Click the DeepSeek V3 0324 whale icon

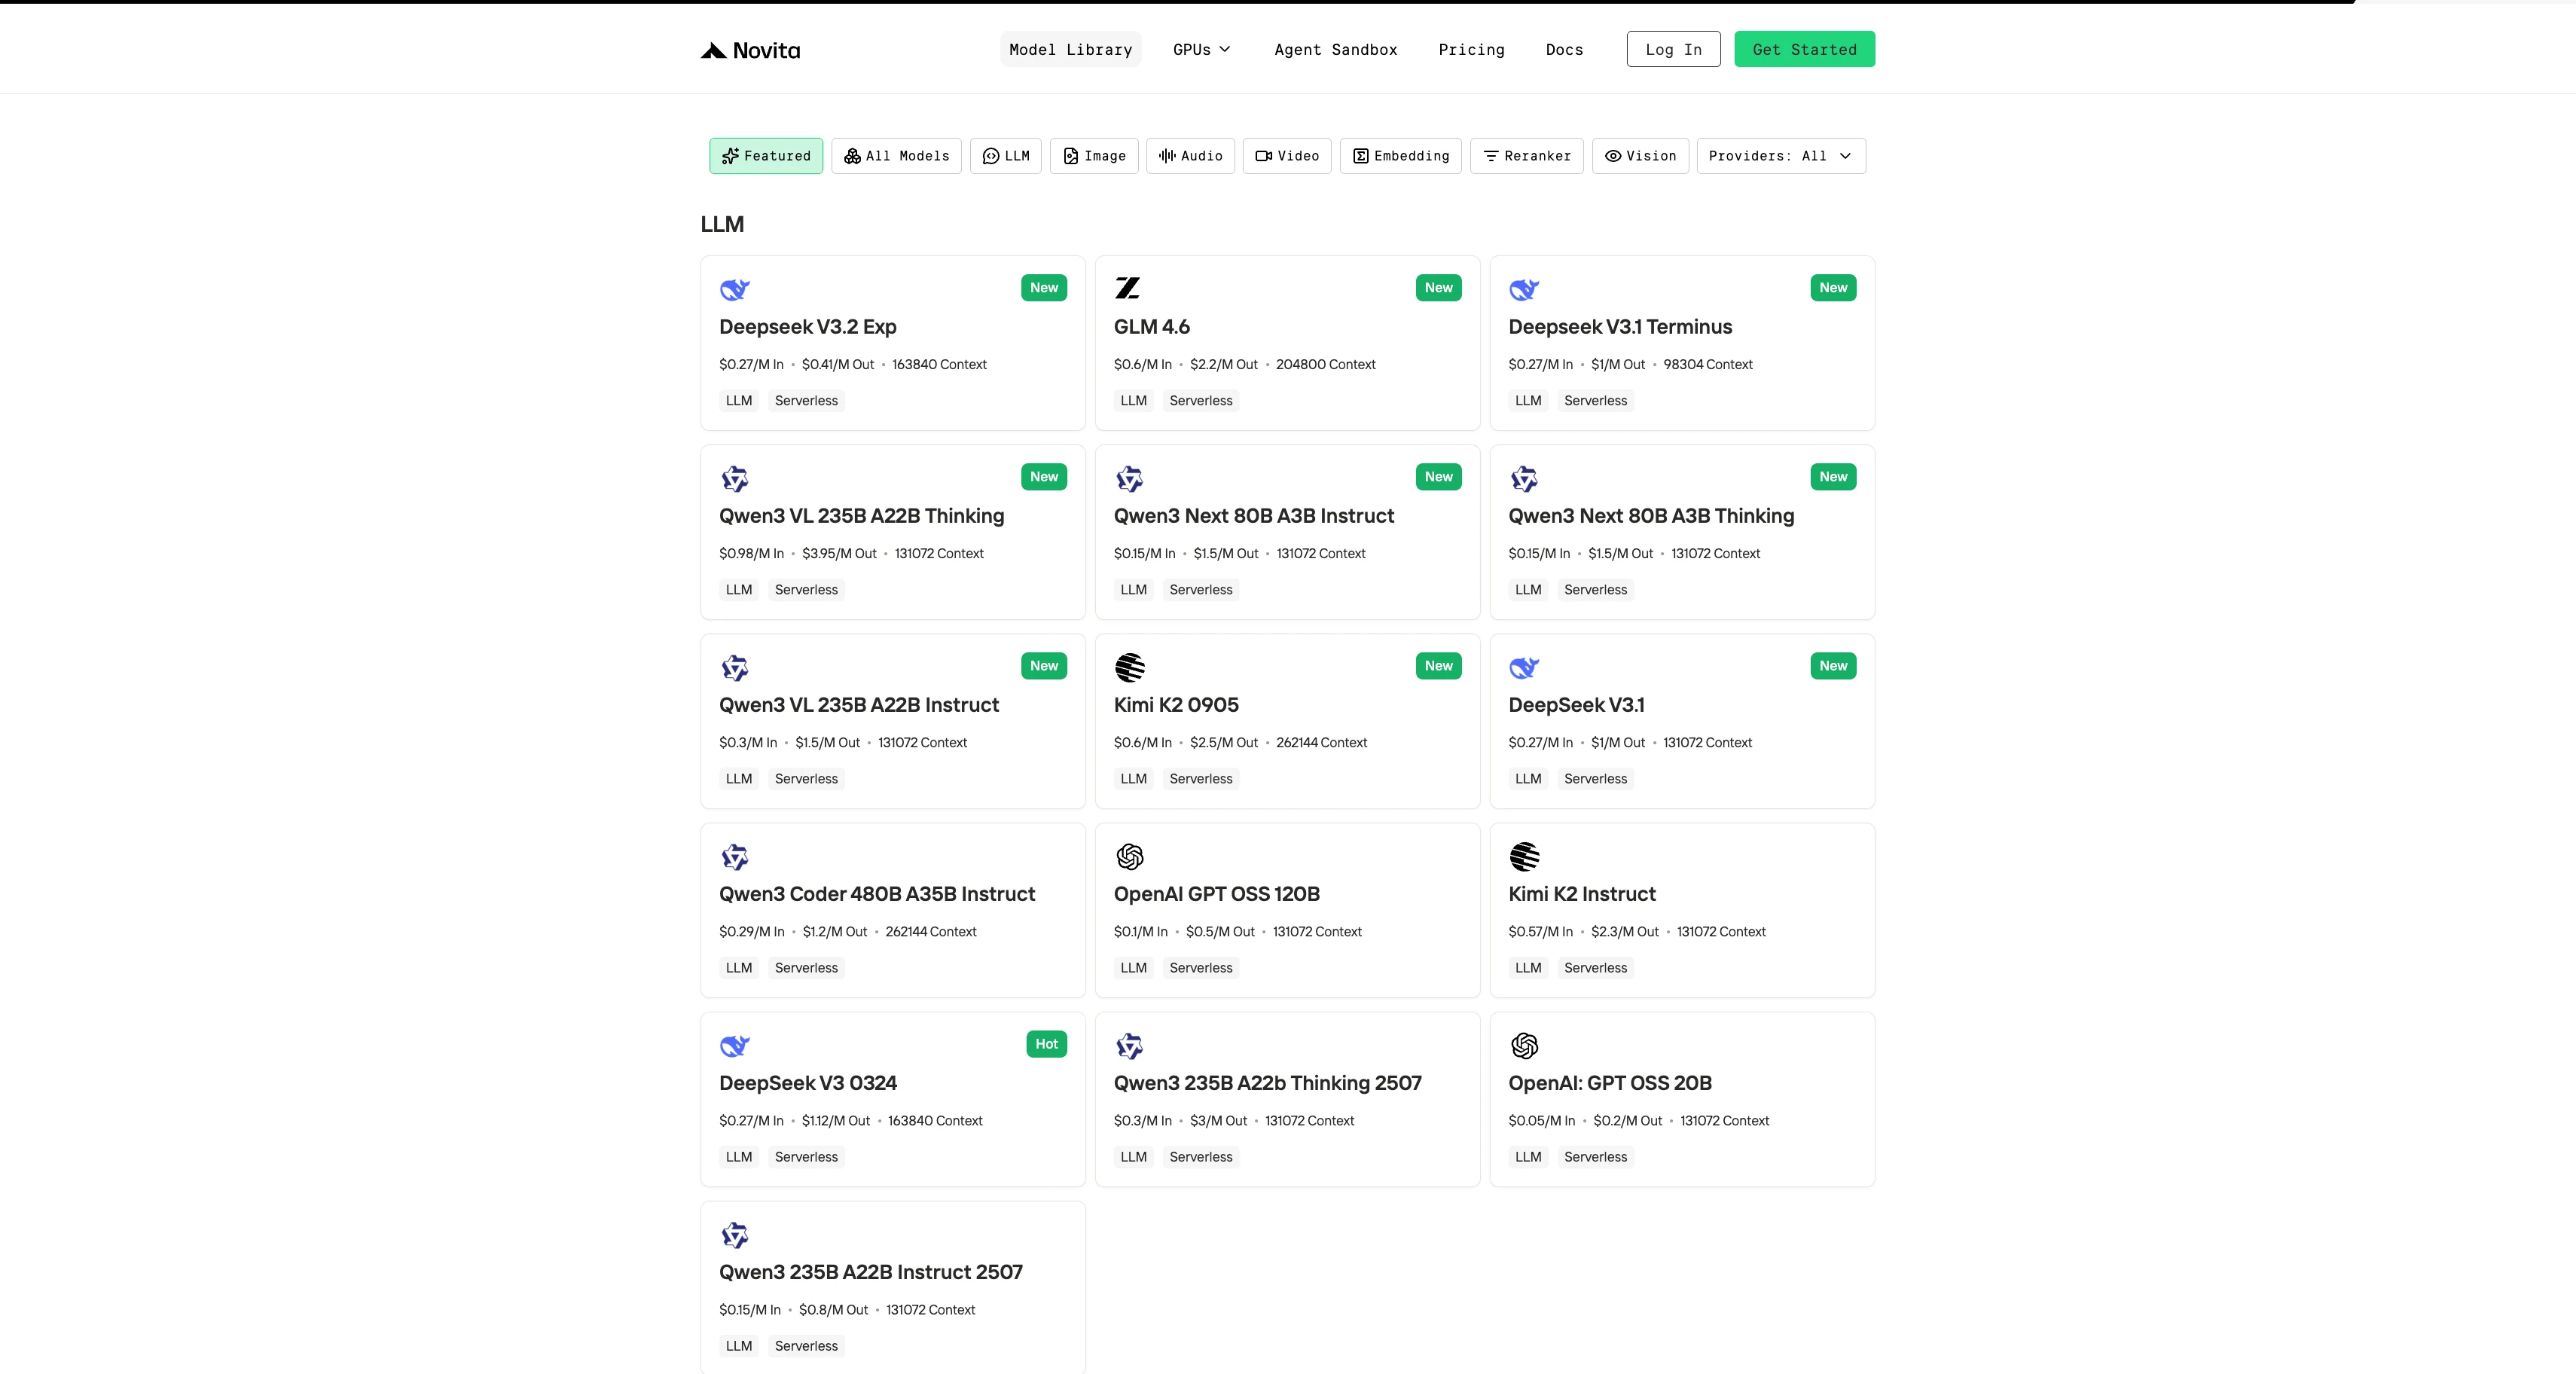tap(735, 1045)
